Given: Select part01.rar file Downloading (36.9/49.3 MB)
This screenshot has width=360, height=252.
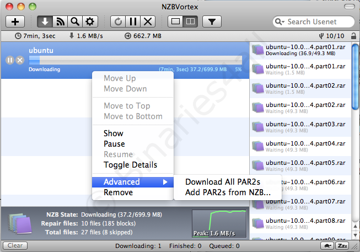Looking at the screenshot, I should pos(300,50).
